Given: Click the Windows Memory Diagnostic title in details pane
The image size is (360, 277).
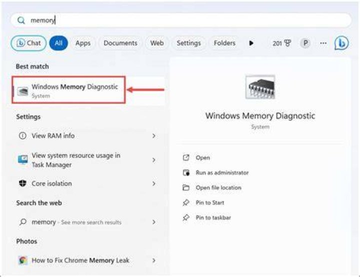Looking at the screenshot, I should [x=260, y=116].
